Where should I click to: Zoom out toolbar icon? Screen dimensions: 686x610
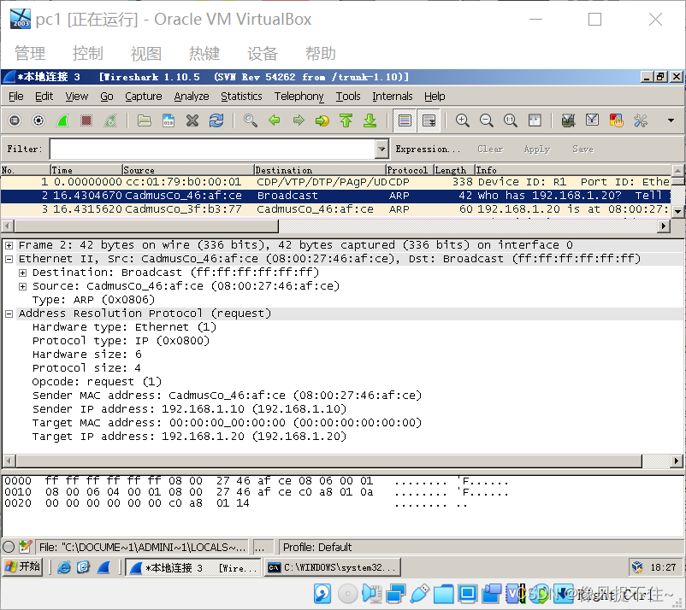[x=487, y=120]
